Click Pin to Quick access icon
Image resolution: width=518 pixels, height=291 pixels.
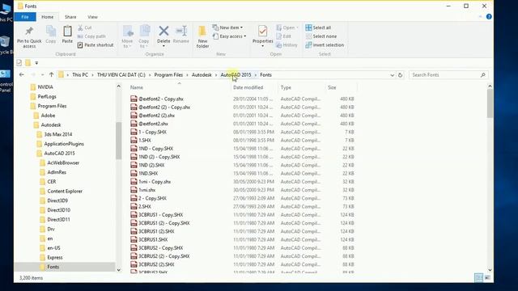(x=29, y=31)
